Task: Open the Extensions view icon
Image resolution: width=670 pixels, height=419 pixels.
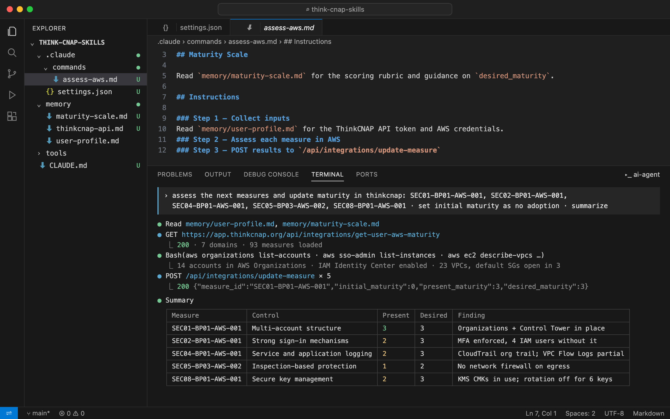Action: tap(12, 116)
